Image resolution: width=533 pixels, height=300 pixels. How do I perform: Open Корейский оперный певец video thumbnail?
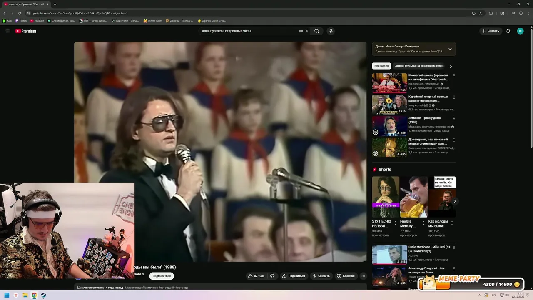[x=389, y=104]
